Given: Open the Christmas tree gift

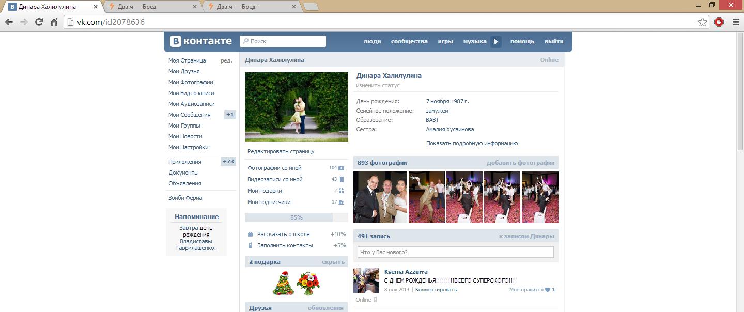Looking at the screenshot, I should click(x=283, y=283).
